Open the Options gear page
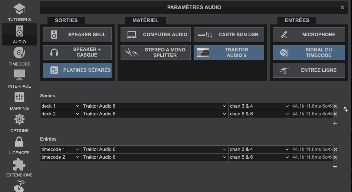 click(19, 123)
